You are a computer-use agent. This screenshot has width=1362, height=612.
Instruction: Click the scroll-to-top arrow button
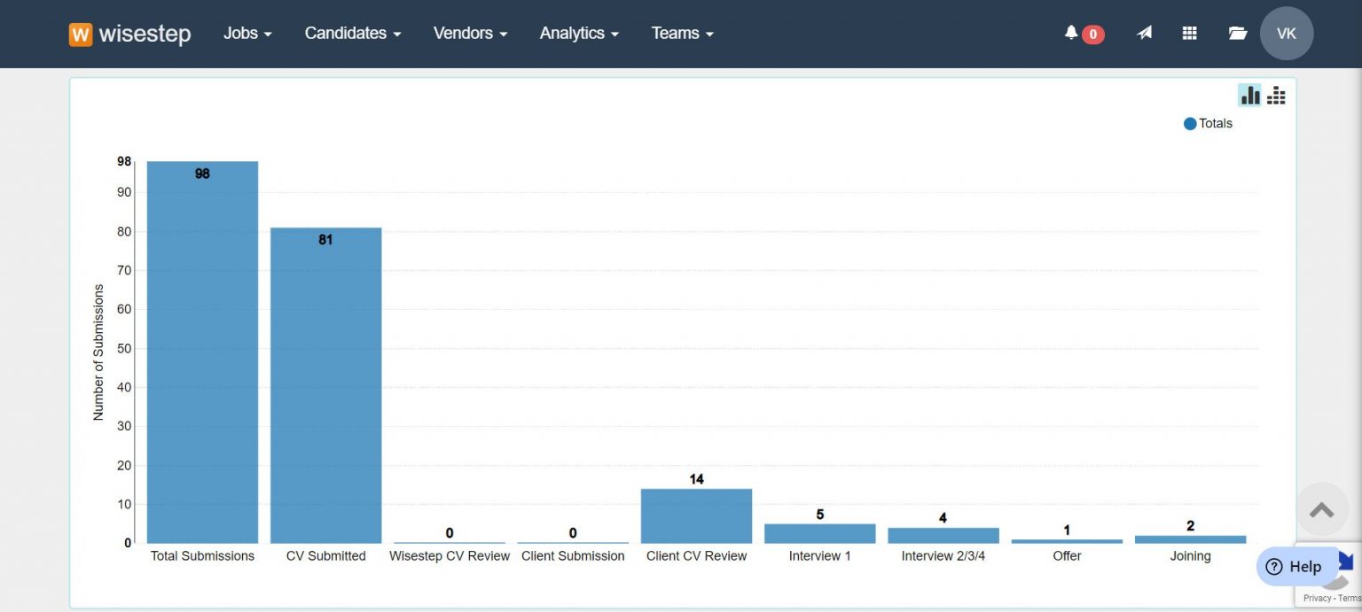pos(1322,509)
